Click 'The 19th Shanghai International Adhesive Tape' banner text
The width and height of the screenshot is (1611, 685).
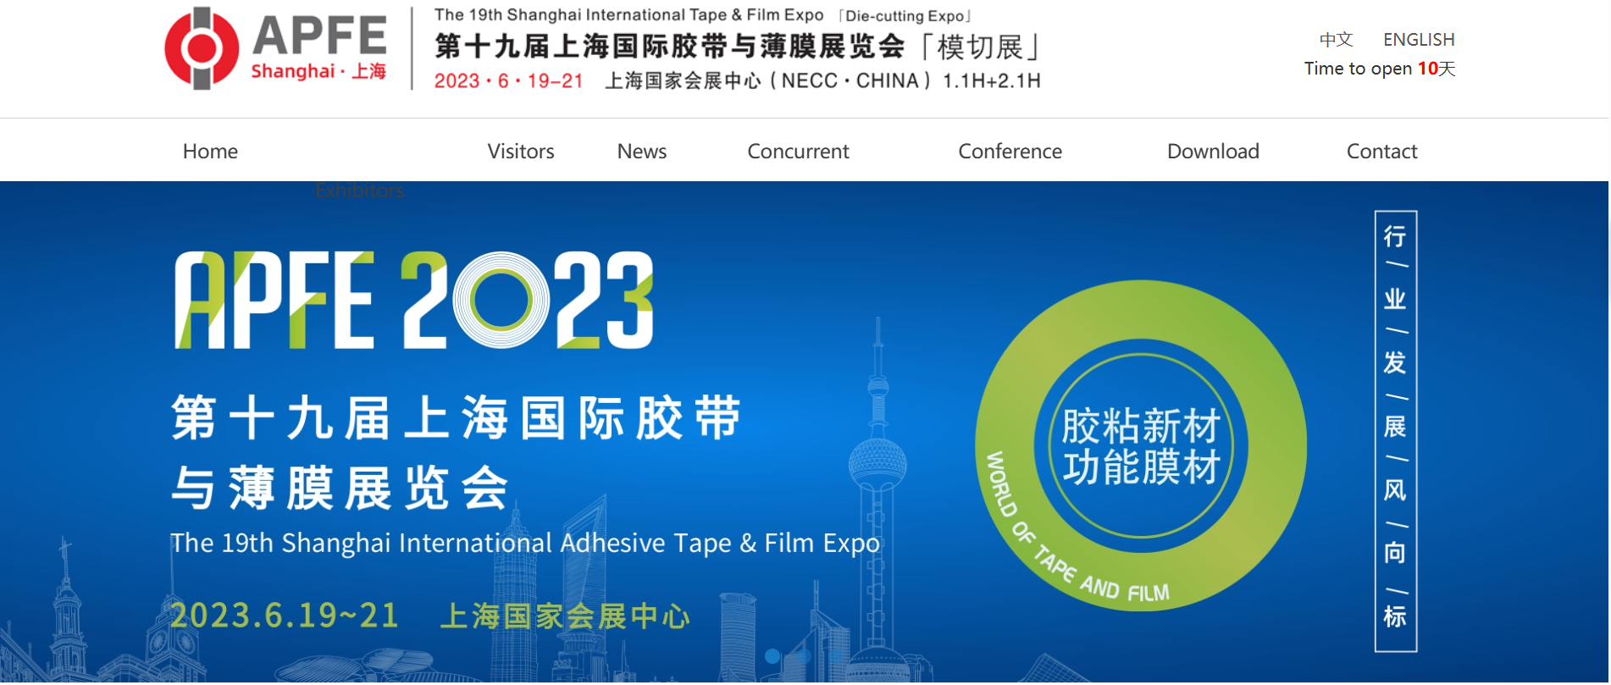pos(525,543)
